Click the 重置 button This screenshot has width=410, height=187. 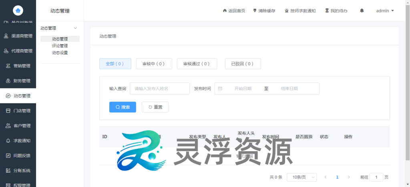pyautogui.click(x=155, y=107)
